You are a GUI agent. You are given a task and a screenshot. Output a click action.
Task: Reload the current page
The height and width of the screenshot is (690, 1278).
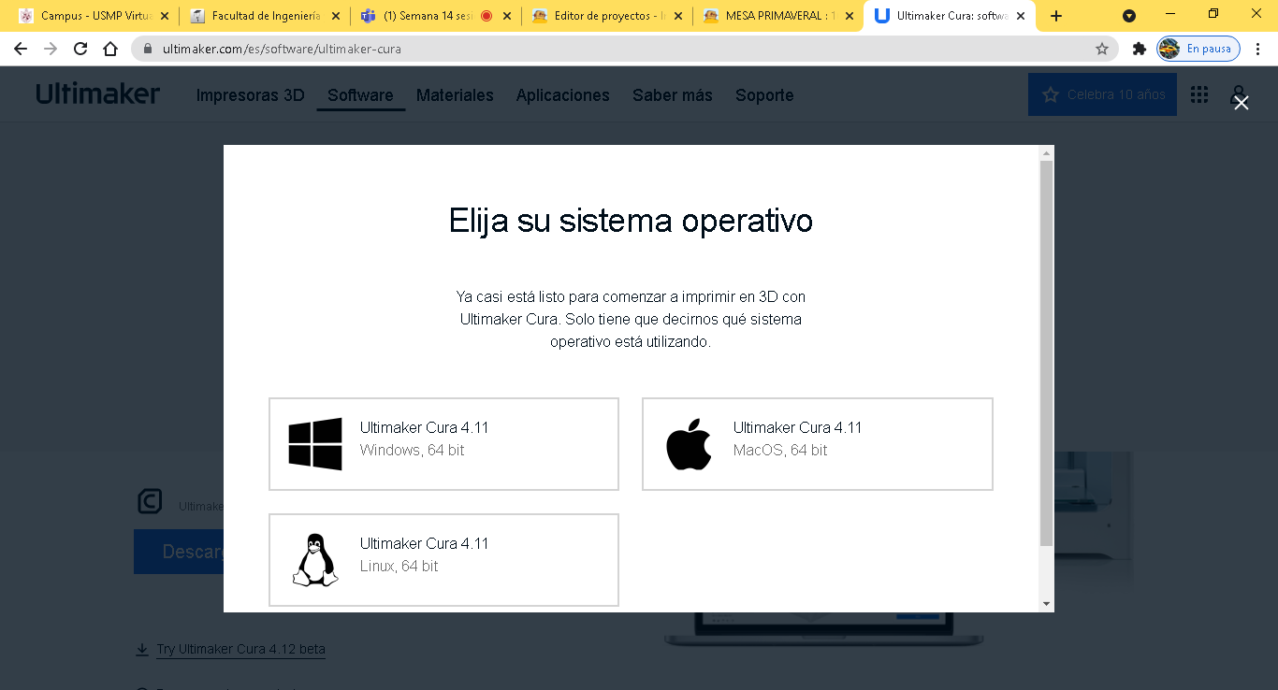pos(80,49)
